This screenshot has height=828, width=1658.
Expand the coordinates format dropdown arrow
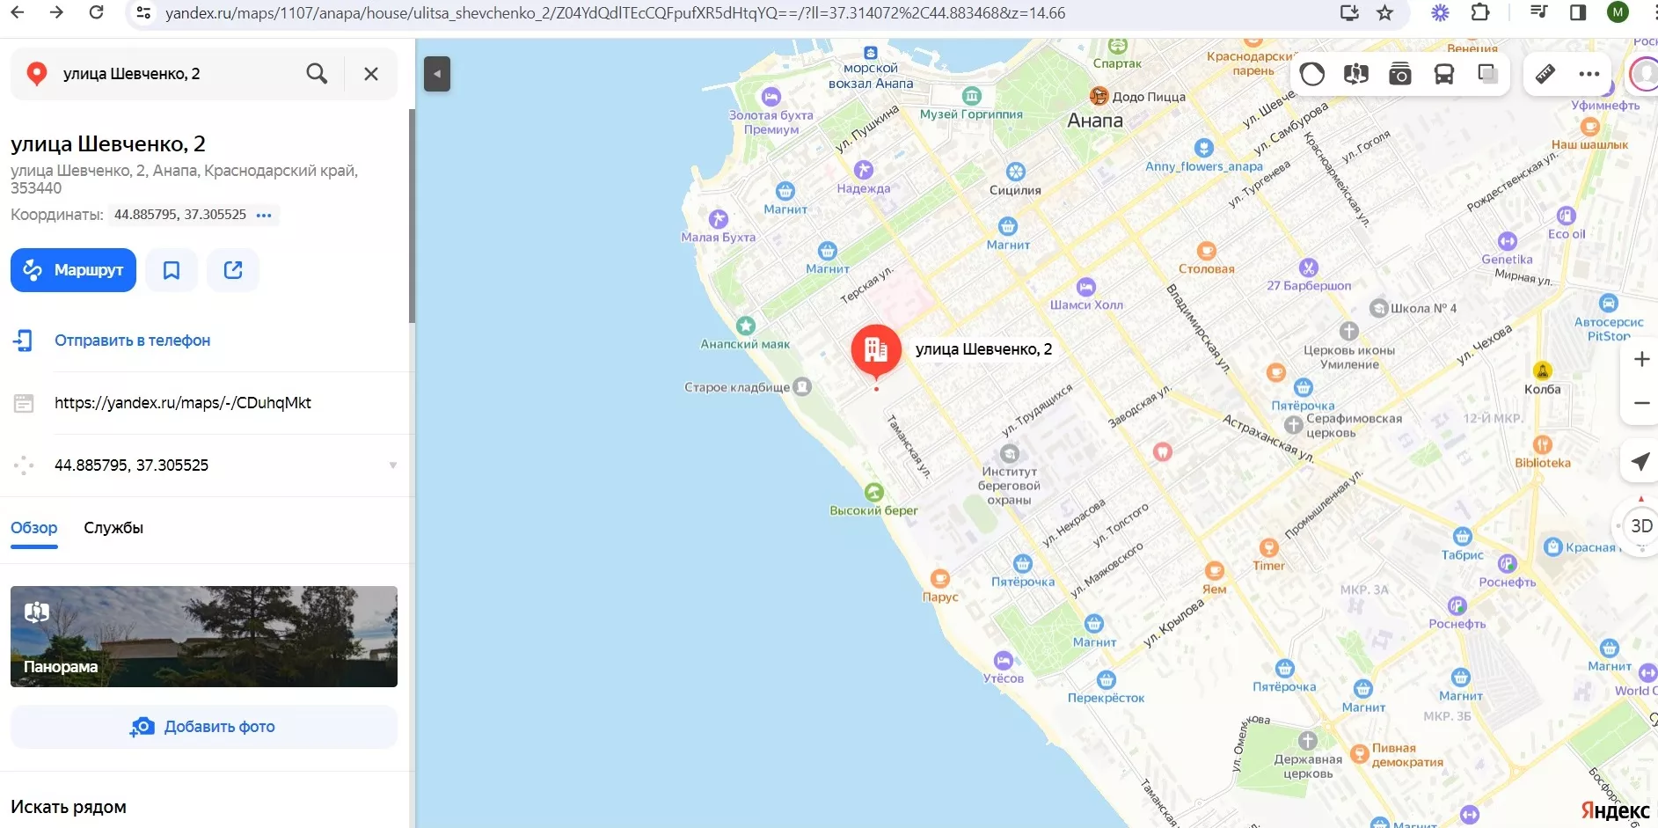click(x=393, y=465)
